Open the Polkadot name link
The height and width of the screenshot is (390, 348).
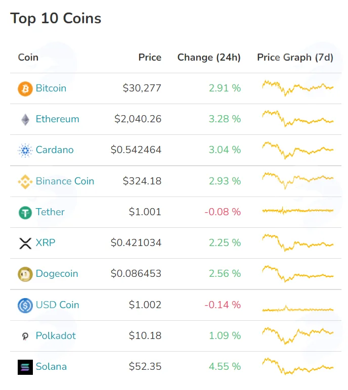[x=56, y=335]
